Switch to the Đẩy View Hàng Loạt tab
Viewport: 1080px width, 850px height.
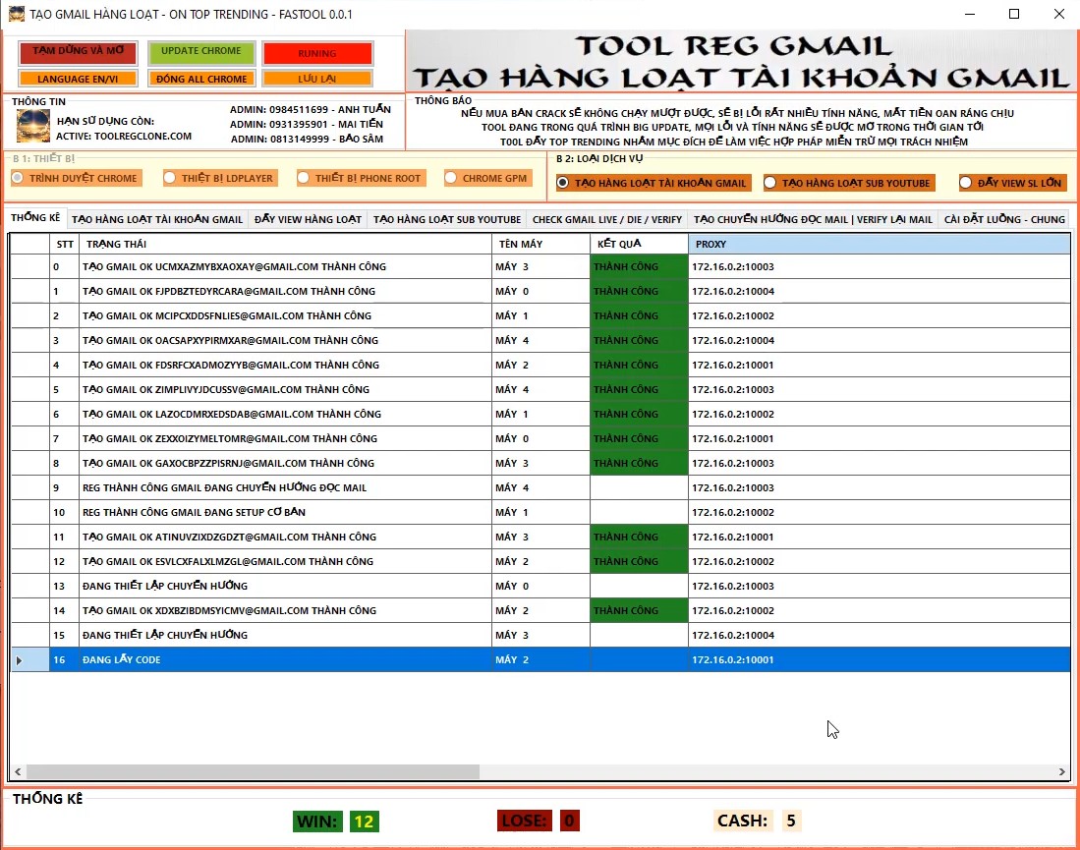click(x=308, y=219)
